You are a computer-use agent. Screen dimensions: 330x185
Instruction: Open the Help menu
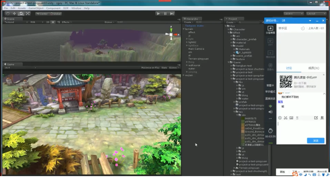[x=87, y=8]
